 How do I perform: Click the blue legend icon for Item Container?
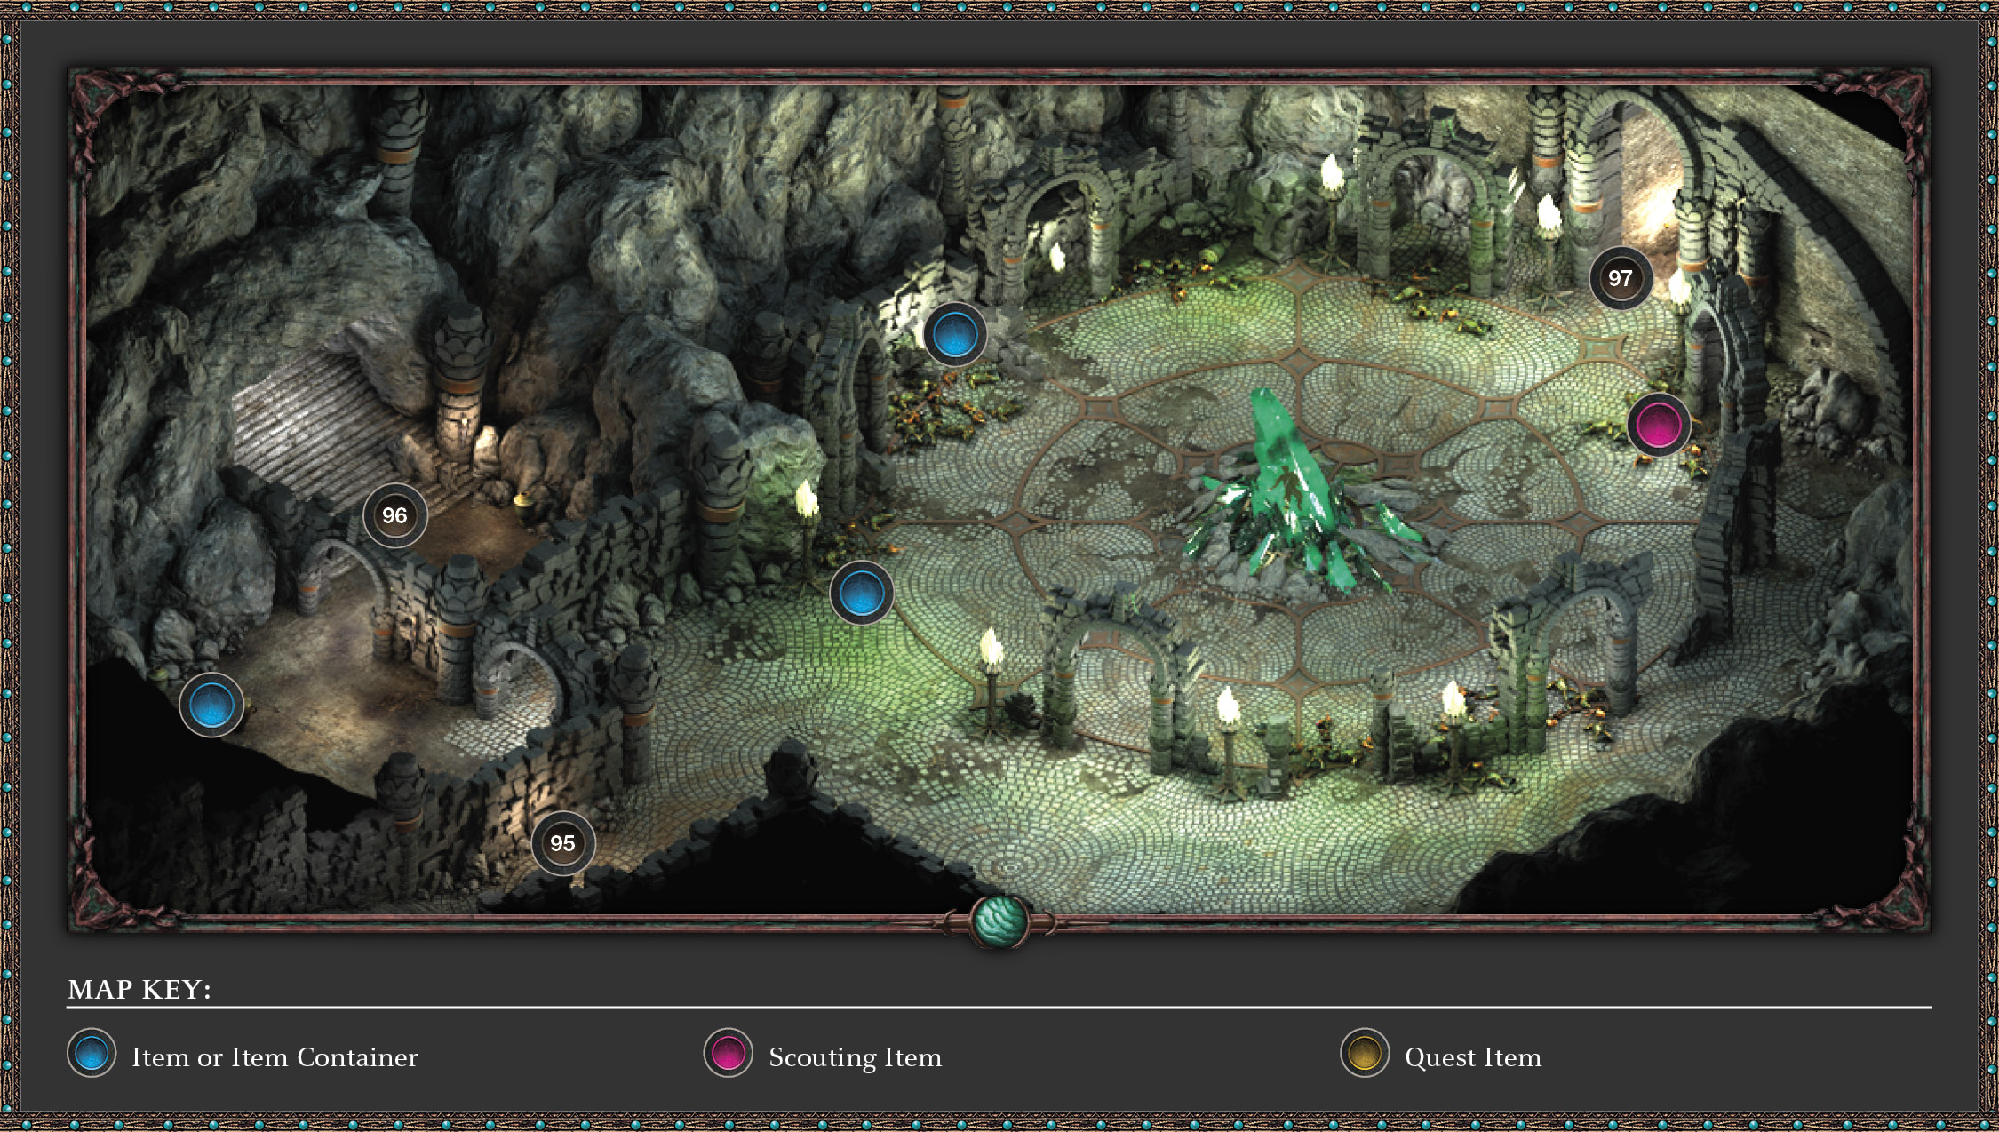click(92, 1053)
